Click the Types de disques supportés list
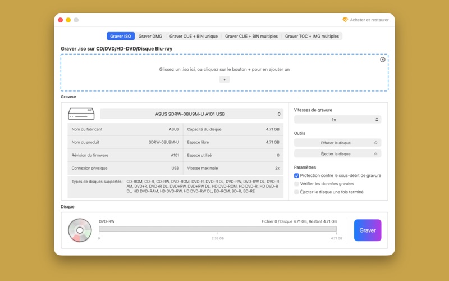The width and height of the screenshot is (449, 281). (x=176, y=187)
